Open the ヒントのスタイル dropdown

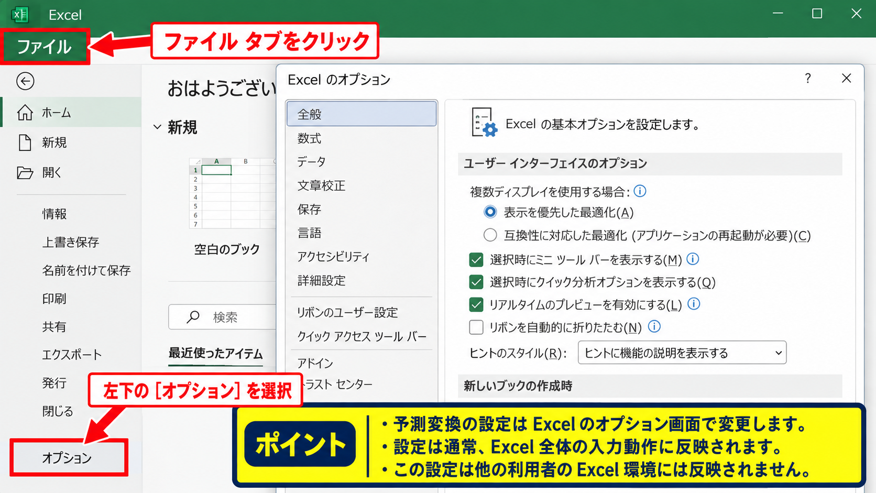[x=682, y=353]
